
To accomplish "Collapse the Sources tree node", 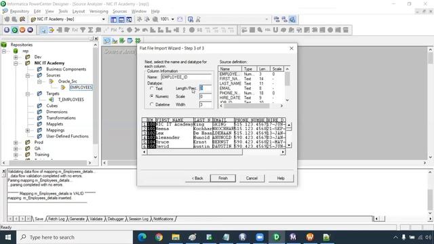I will click(28, 75).
